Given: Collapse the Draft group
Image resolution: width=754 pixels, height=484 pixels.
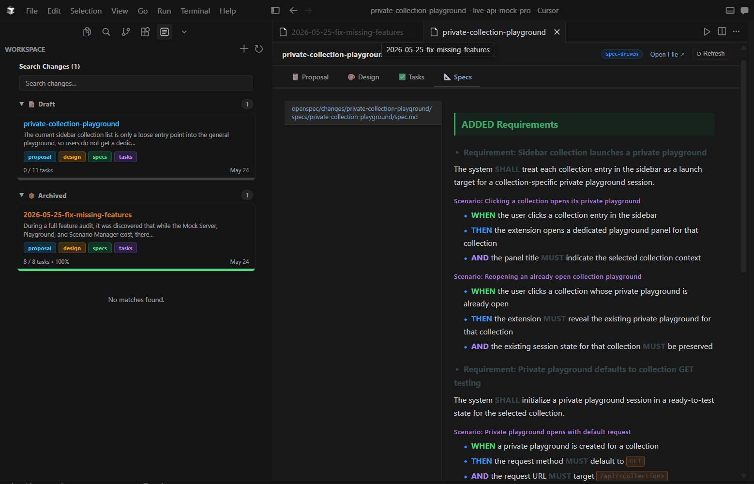Looking at the screenshot, I should pos(22,104).
